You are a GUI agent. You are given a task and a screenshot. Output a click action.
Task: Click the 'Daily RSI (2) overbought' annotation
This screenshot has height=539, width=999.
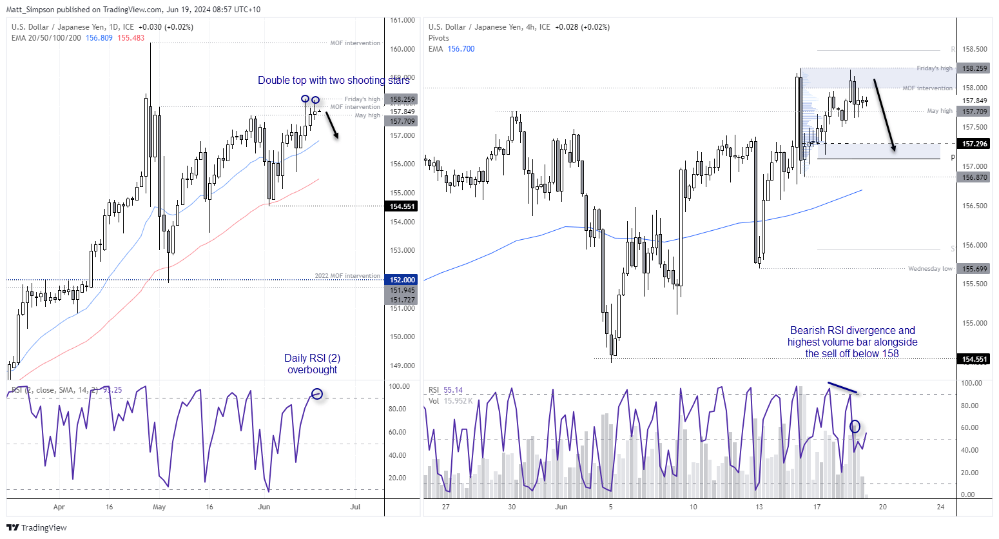coord(313,364)
